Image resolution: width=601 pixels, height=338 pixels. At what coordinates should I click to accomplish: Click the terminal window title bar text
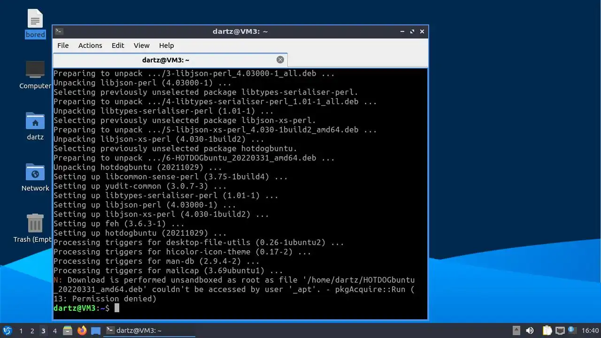240,31
